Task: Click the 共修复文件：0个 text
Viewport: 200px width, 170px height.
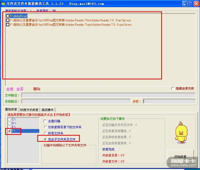Action: click(x=114, y=161)
